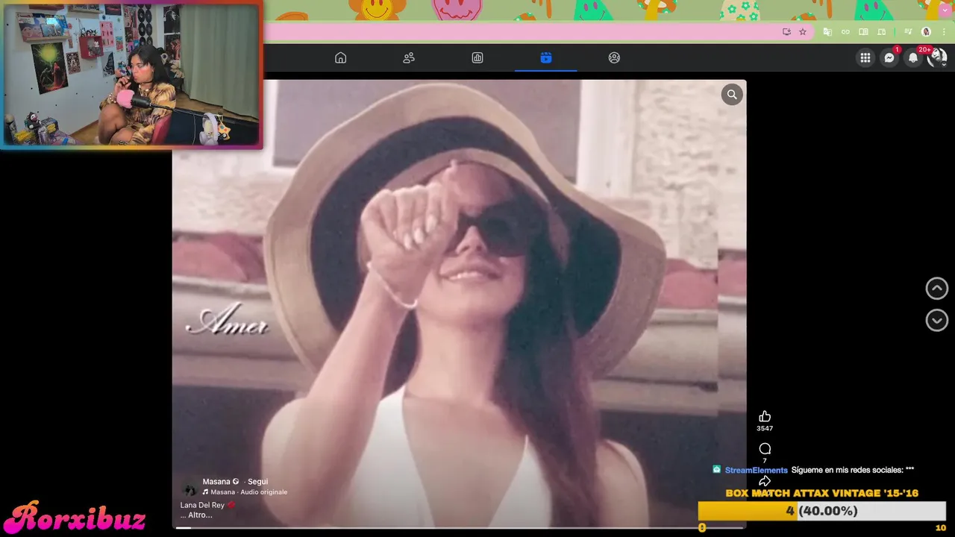Image resolution: width=955 pixels, height=537 pixels.
Task: Open the Facebook apps grid menu
Action: [x=865, y=57]
